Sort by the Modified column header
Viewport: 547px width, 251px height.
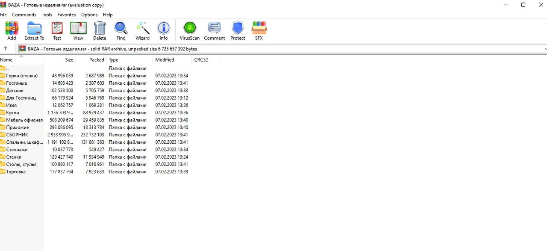172,60
